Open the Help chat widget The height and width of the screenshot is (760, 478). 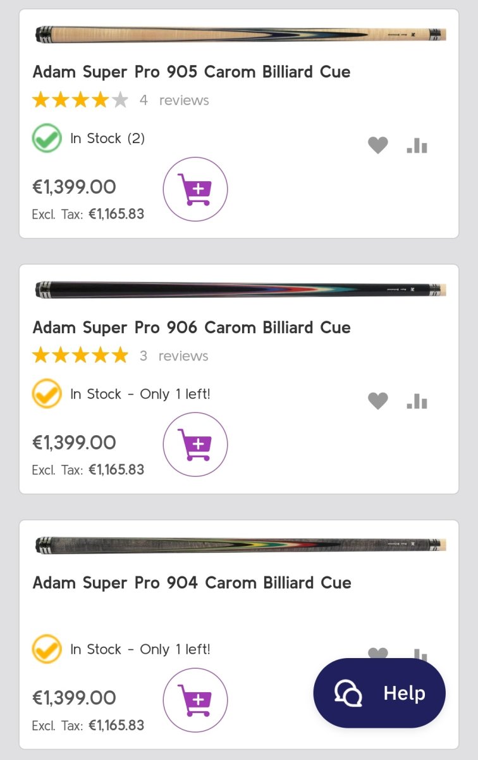379,693
